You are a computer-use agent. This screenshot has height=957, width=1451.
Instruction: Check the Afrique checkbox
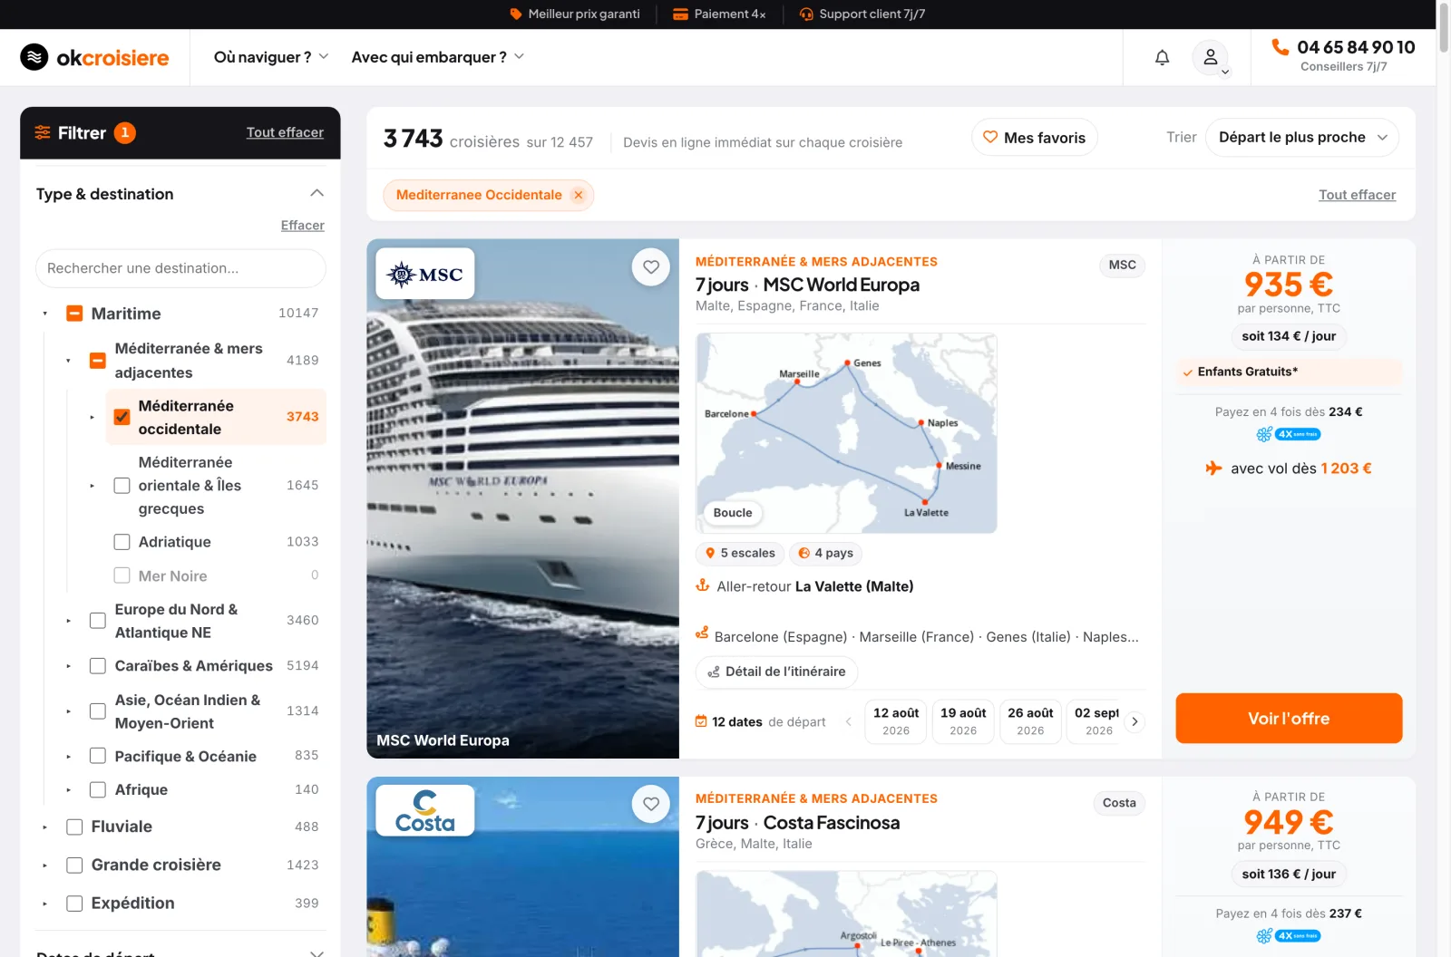pyautogui.click(x=98, y=789)
